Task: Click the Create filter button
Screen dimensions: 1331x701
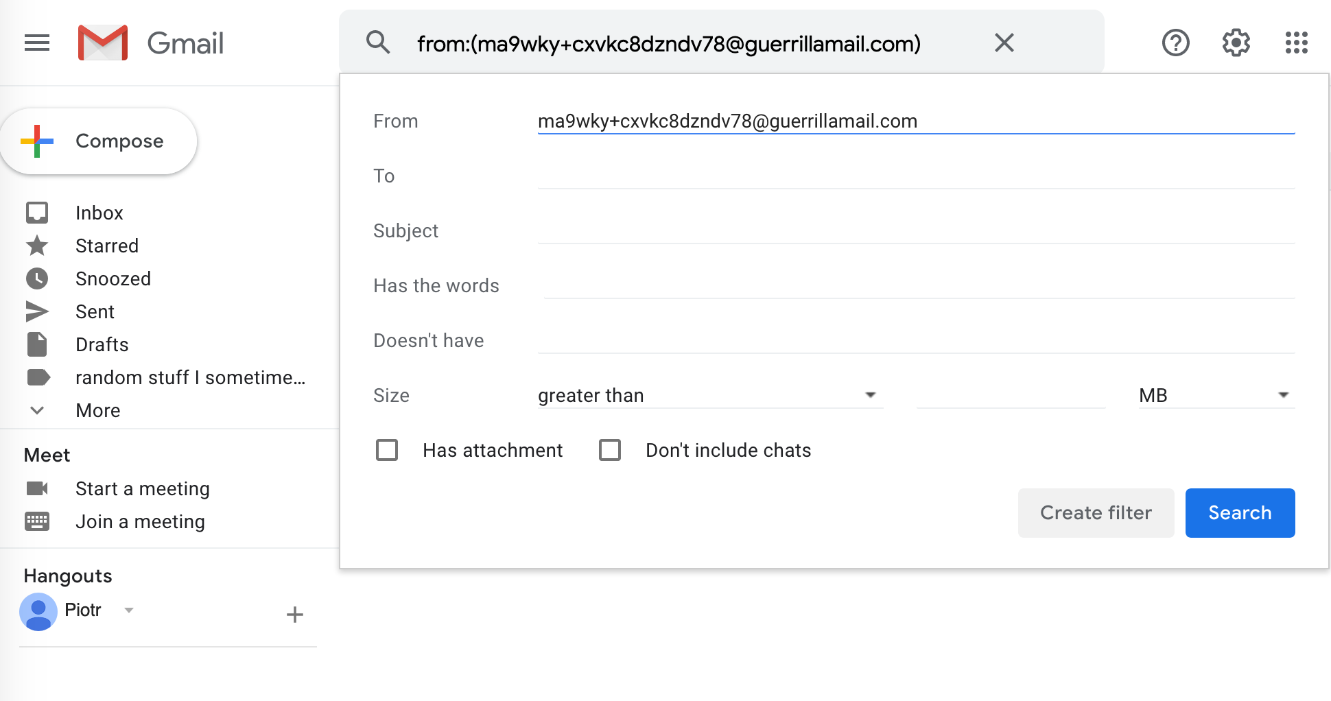Action: click(x=1096, y=513)
